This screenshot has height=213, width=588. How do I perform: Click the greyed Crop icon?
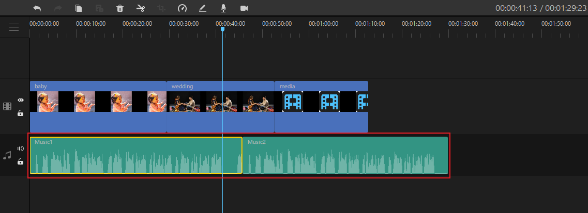pos(161,8)
